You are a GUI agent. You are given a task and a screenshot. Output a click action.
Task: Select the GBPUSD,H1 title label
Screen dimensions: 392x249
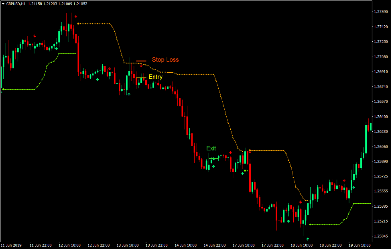click(x=16, y=3)
